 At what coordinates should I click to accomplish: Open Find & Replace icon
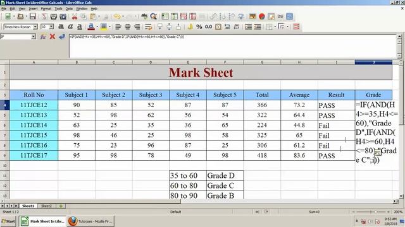153,16
